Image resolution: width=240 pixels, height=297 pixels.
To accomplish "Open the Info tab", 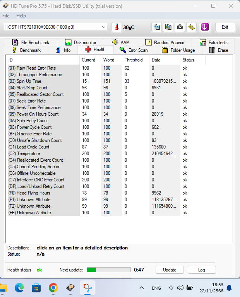I will [63, 50].
